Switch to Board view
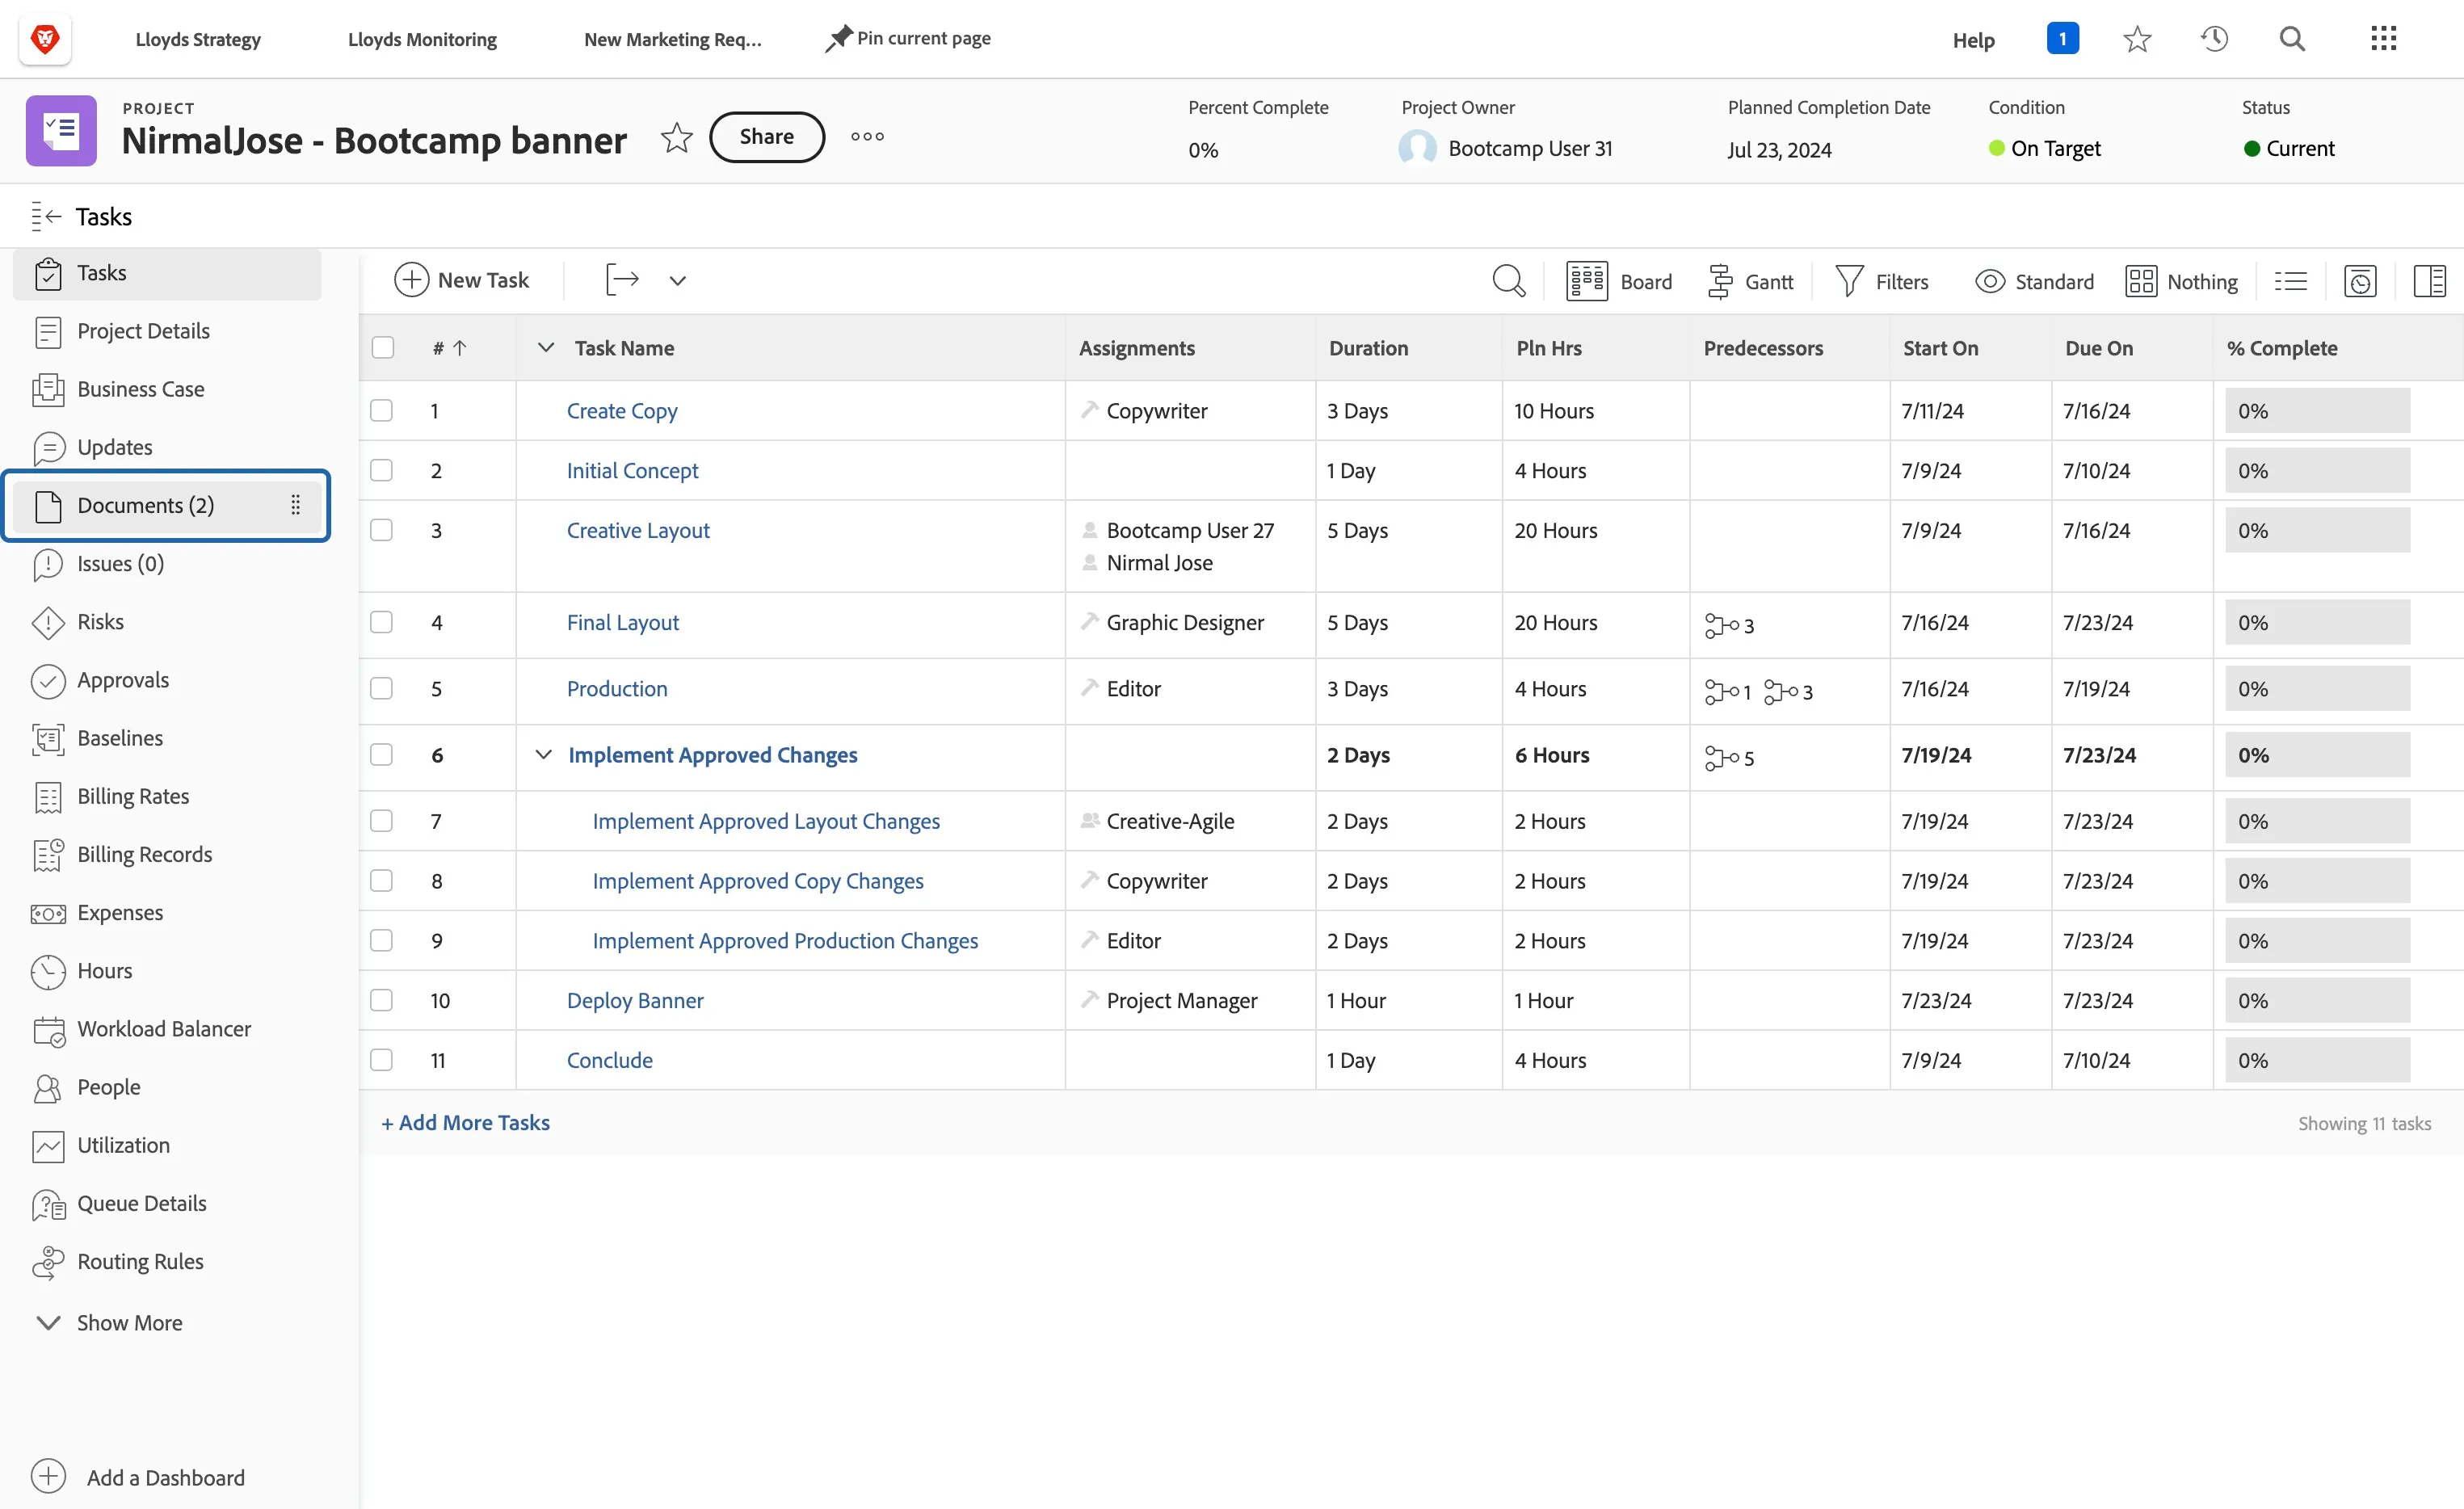 (x=1619, y=282)
